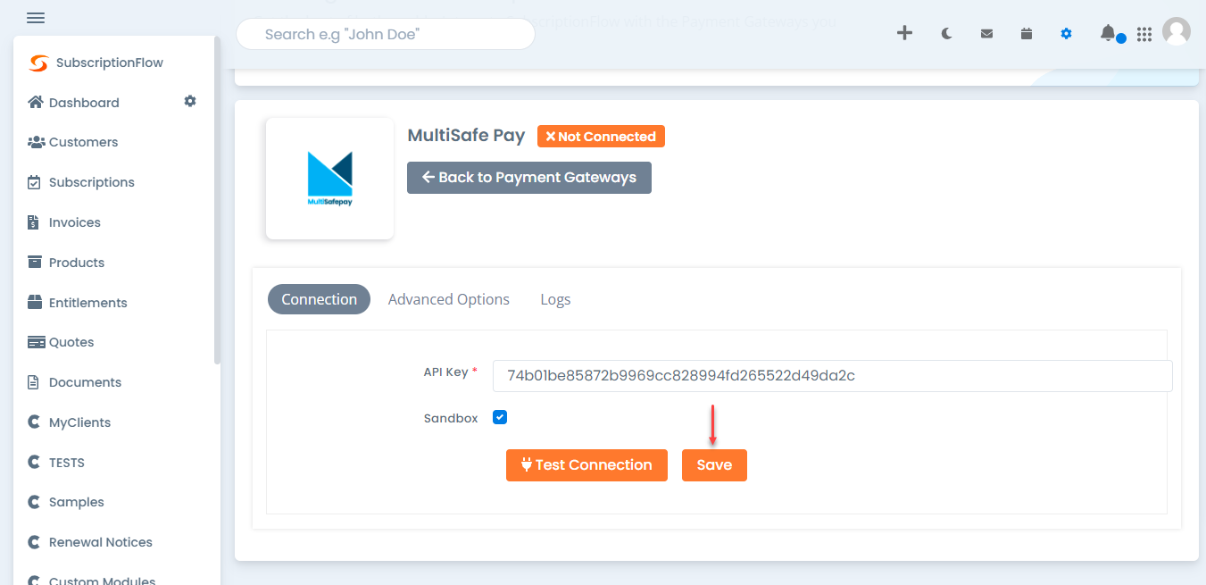Open Products in sidebar

point(77,263)
